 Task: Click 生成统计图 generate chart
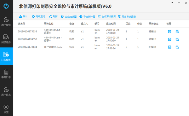(x=69, y=17)
